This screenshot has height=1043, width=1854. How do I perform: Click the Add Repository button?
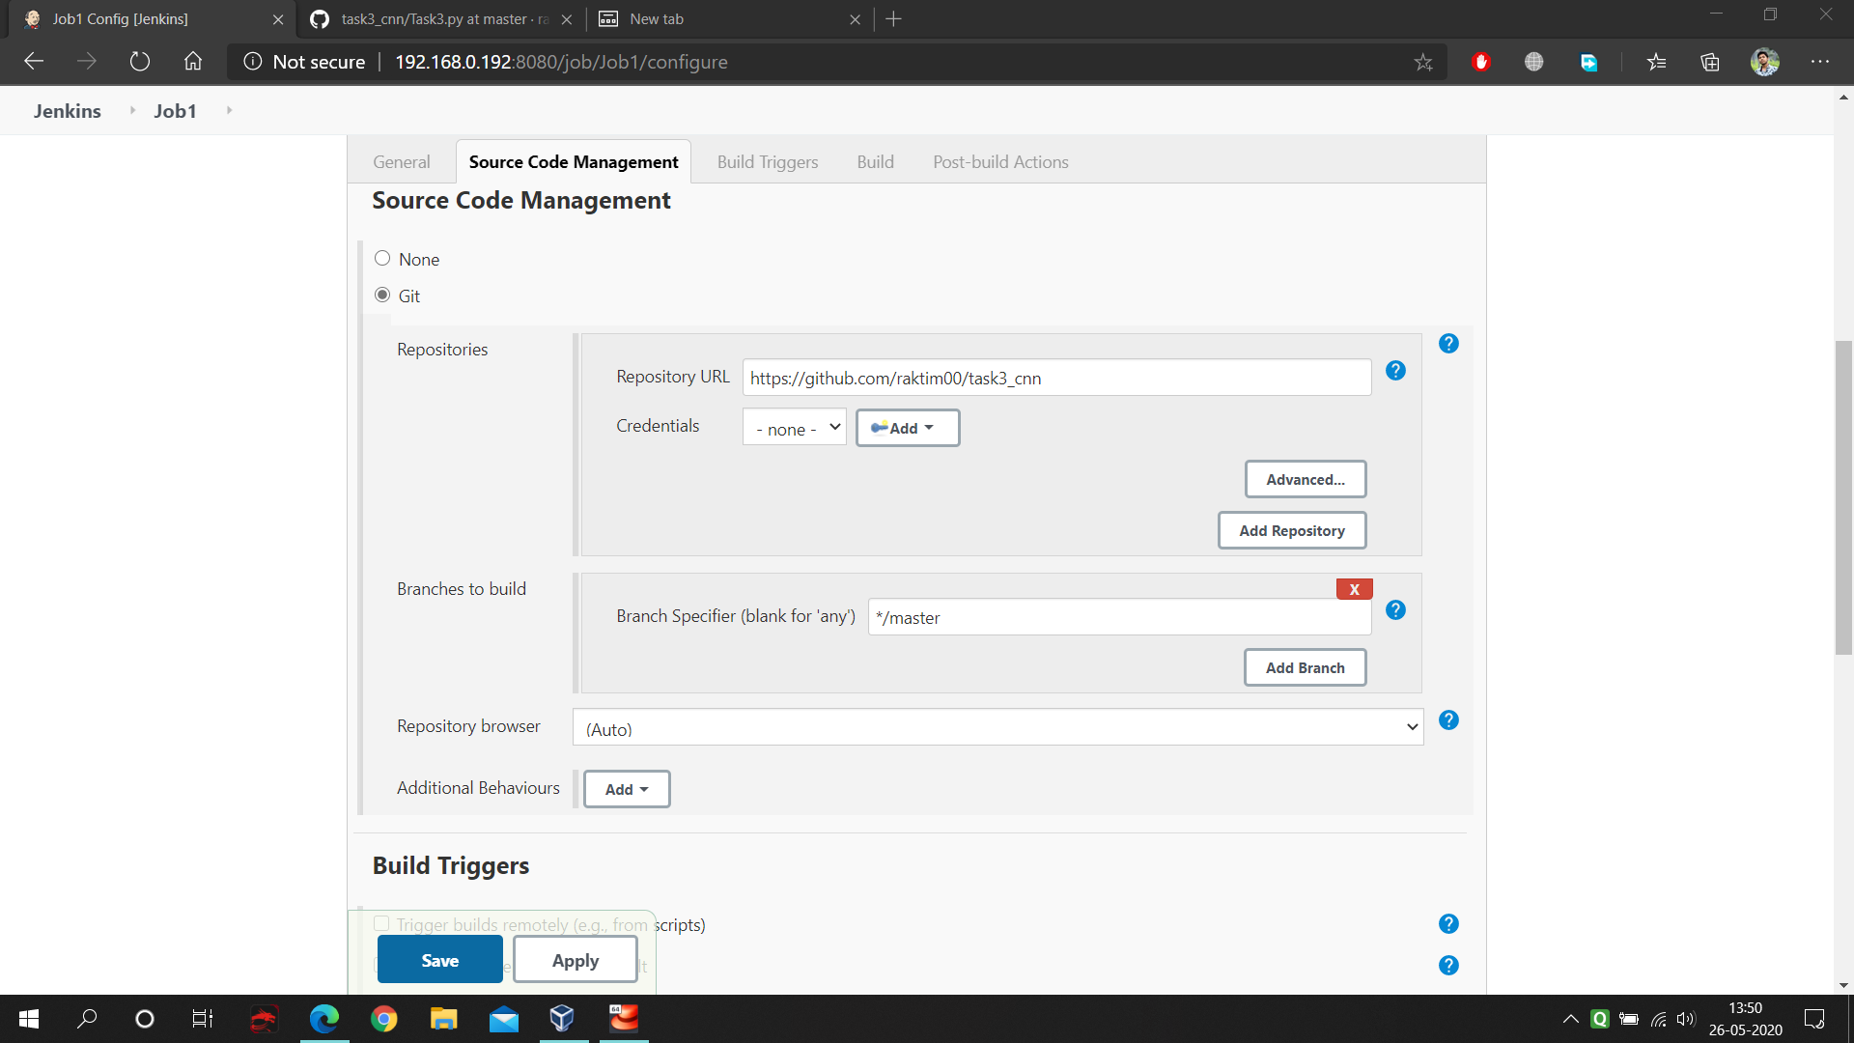pos(1291,531)
